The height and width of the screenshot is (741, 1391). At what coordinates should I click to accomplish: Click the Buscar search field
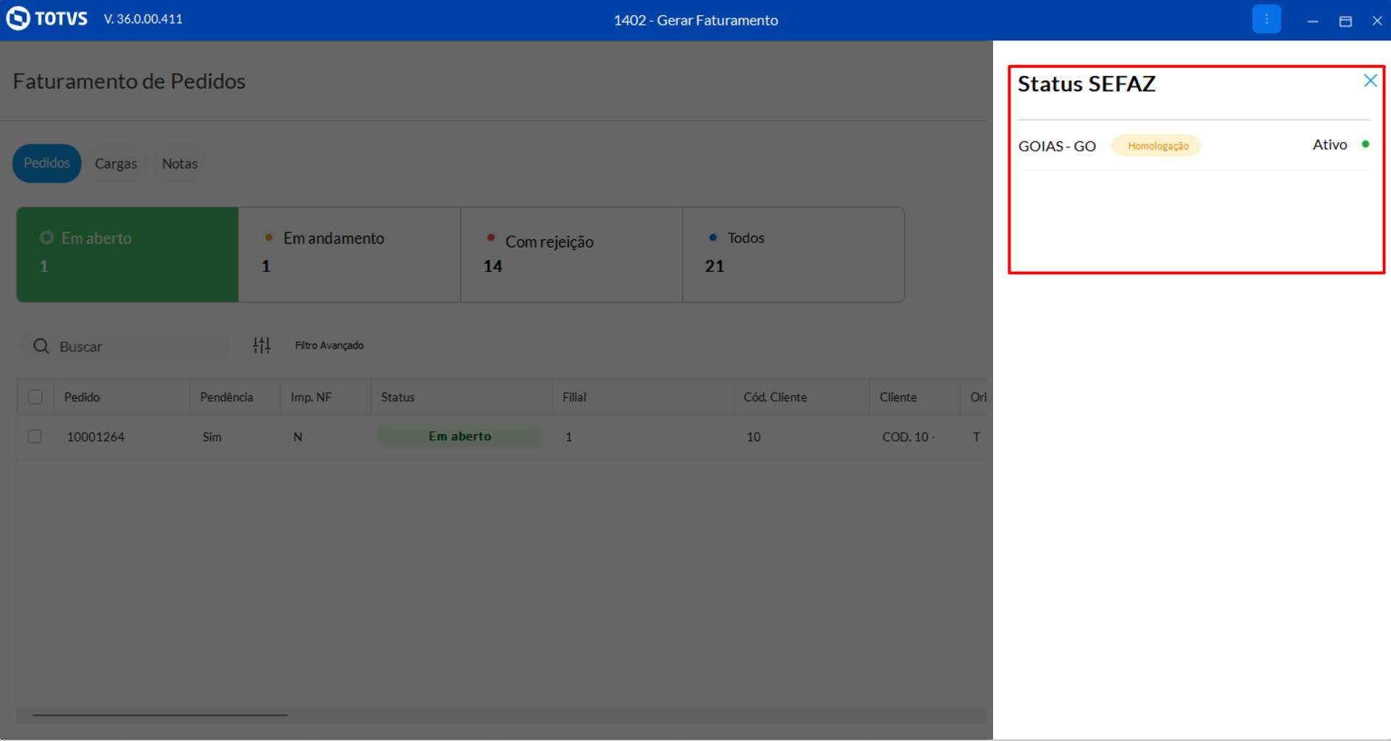point(138,347)
